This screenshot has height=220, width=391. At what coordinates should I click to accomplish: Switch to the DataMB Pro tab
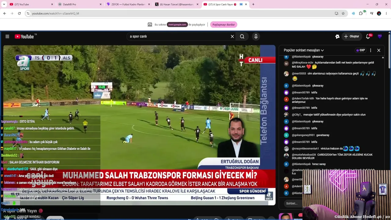pos(79,4)
